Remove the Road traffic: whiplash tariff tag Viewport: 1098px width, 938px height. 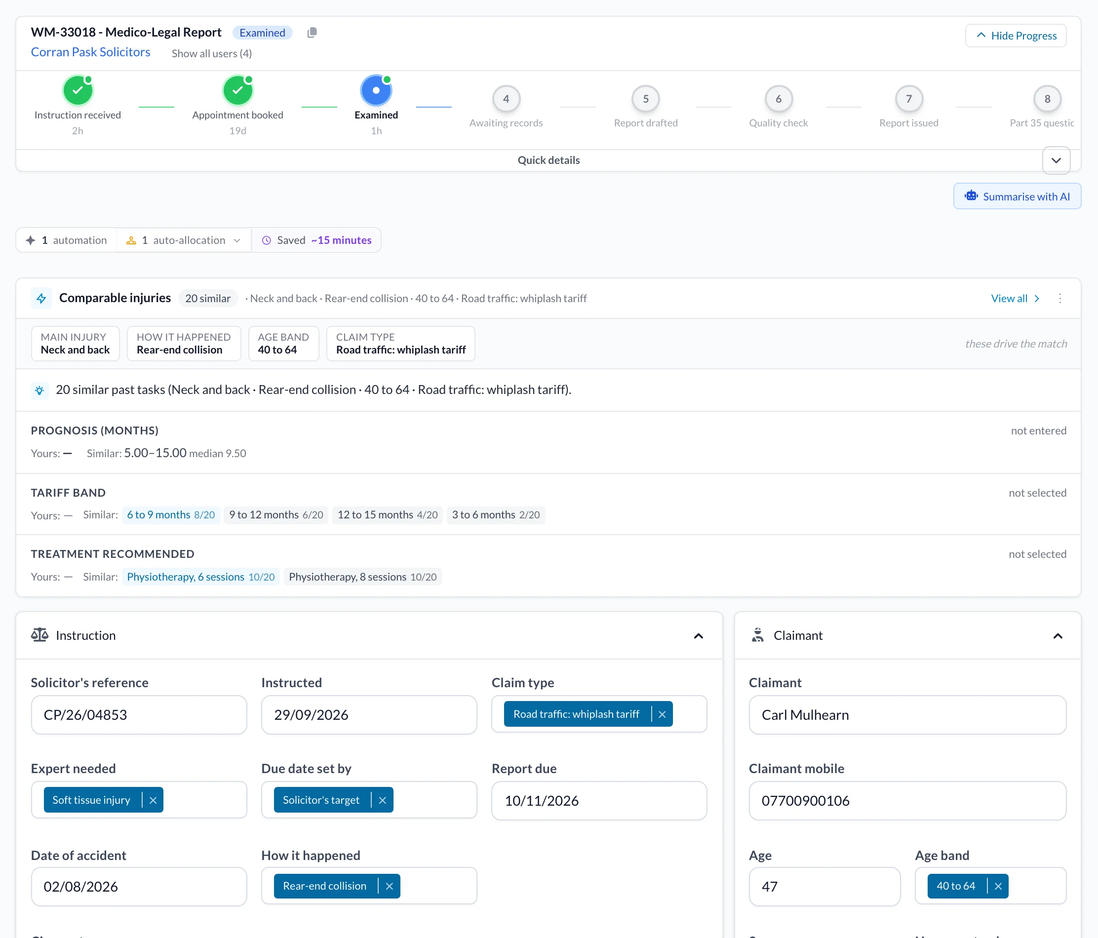(662, 714)
